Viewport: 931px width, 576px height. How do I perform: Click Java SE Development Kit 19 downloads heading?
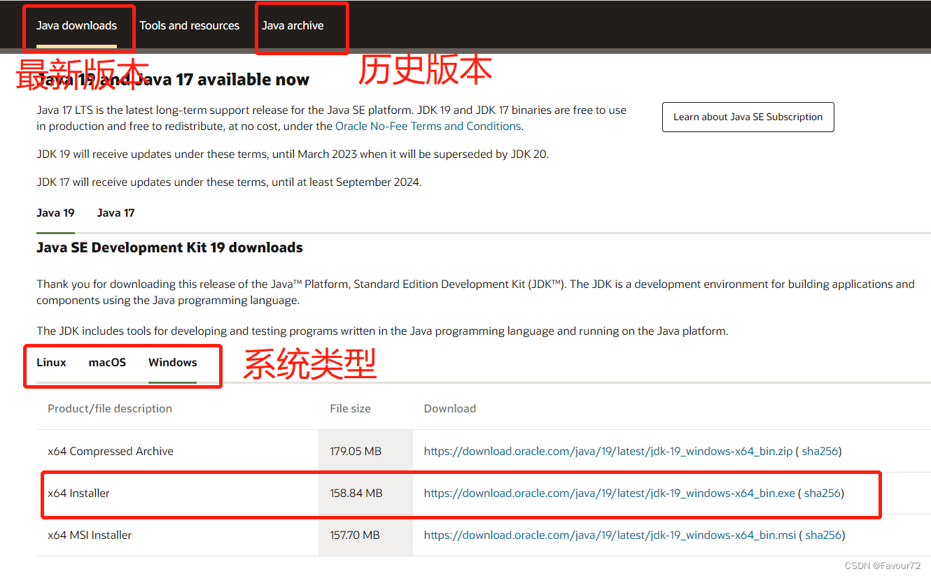tap(169, 247)
